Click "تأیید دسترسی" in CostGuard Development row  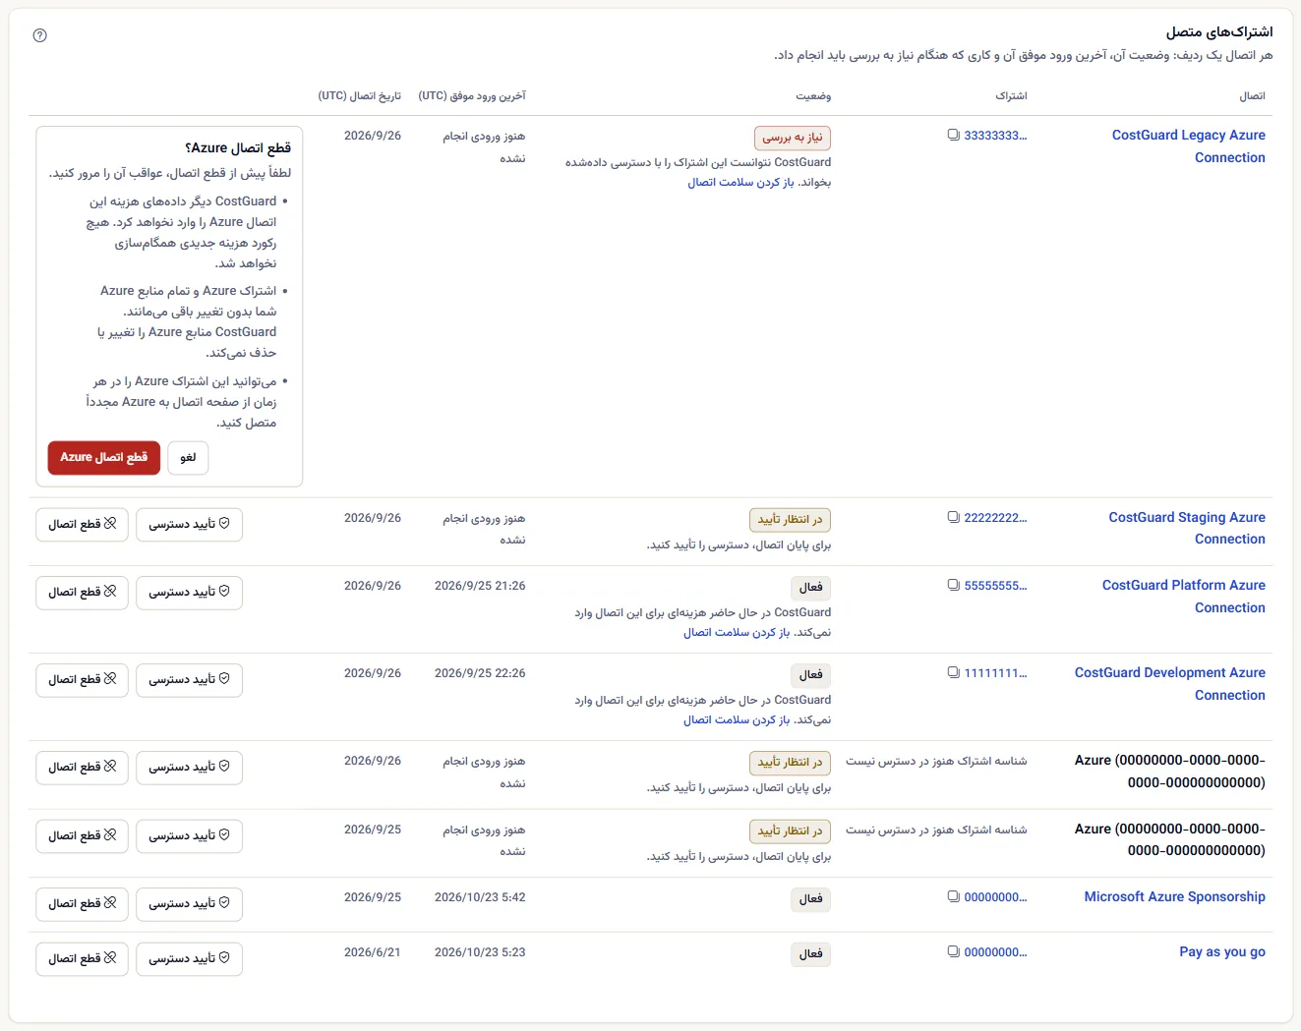(189, 679)
